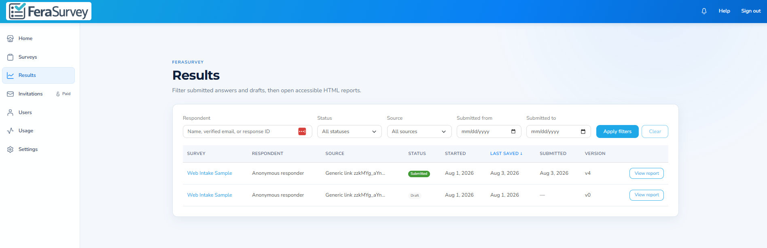Click the Draft status badge

coord(415,195)
